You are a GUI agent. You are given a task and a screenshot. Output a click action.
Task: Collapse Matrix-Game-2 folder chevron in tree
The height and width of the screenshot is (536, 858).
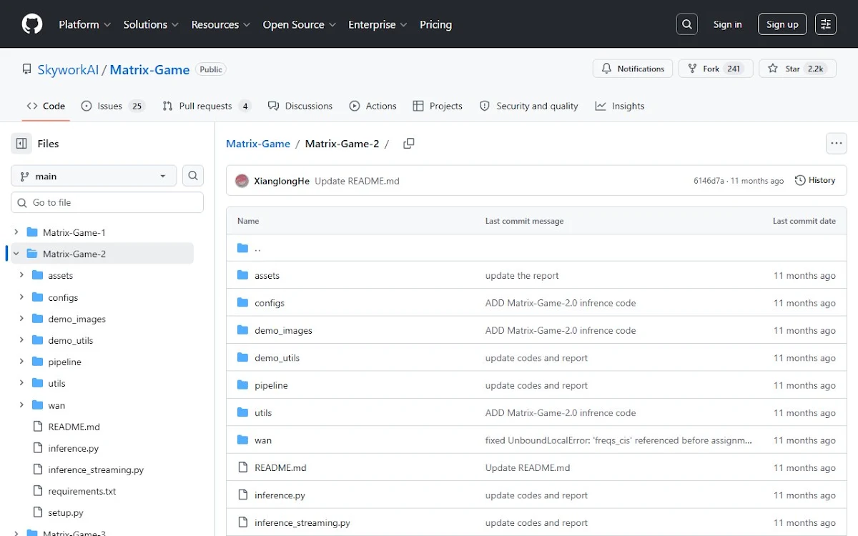tap(16, 254)
